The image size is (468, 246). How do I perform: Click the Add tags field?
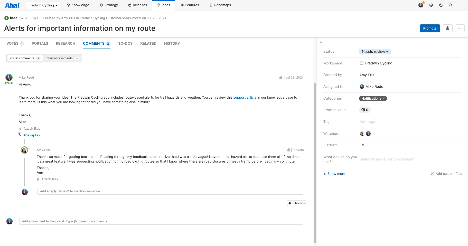point(367,122)
